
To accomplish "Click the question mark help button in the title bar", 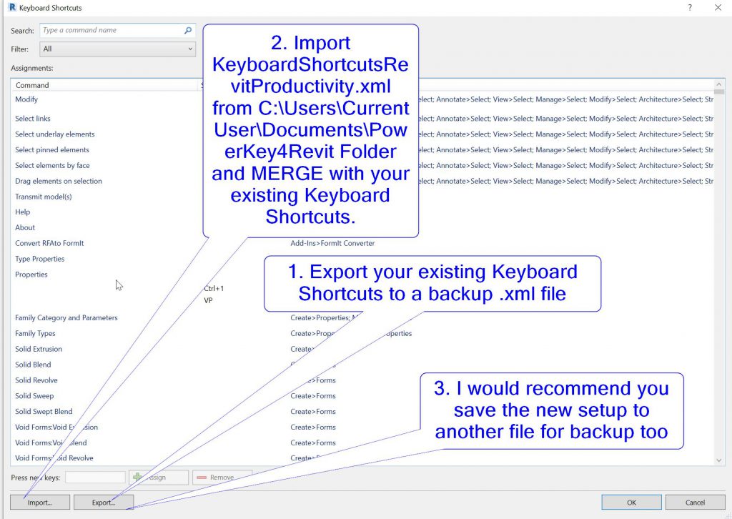I will pos(690,7).
